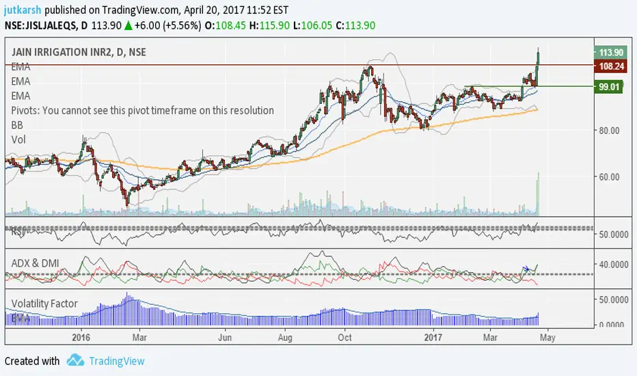Click the TradingView logo icon at the bottom
The height and width of the screenshot is (376, 637).
point(75,360)
